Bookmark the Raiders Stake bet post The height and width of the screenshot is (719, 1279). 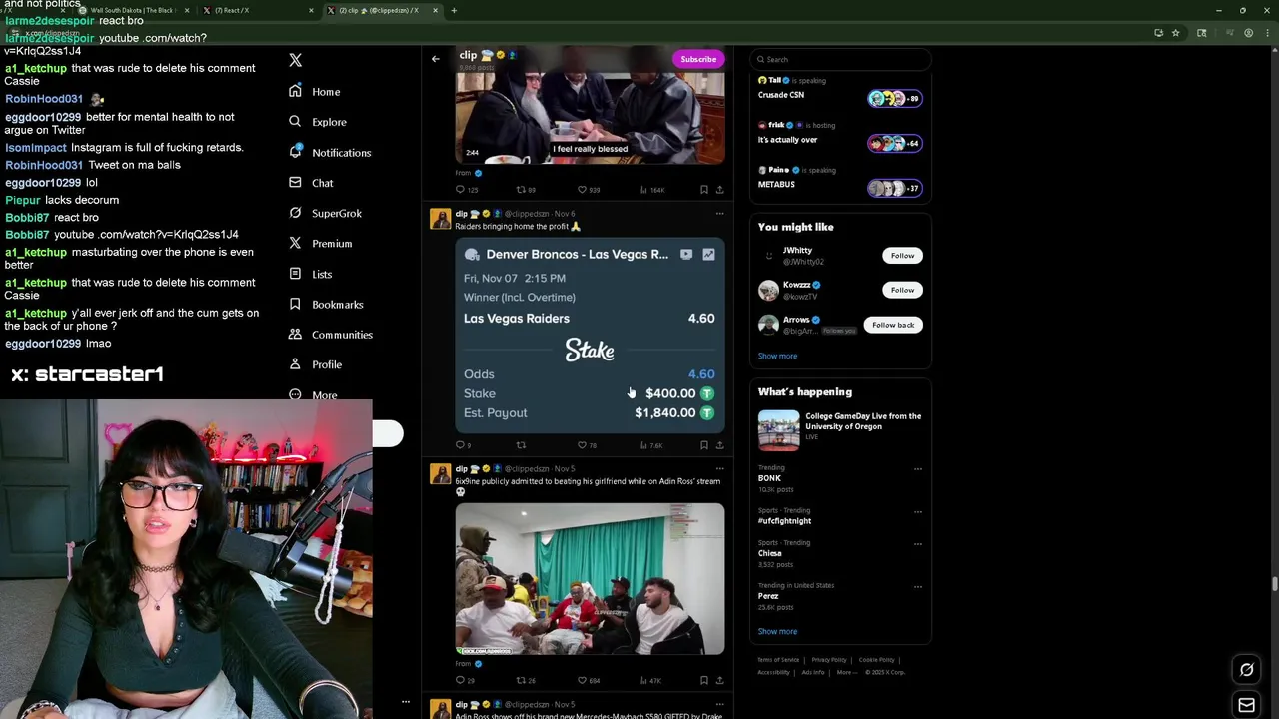coord(703,445)
